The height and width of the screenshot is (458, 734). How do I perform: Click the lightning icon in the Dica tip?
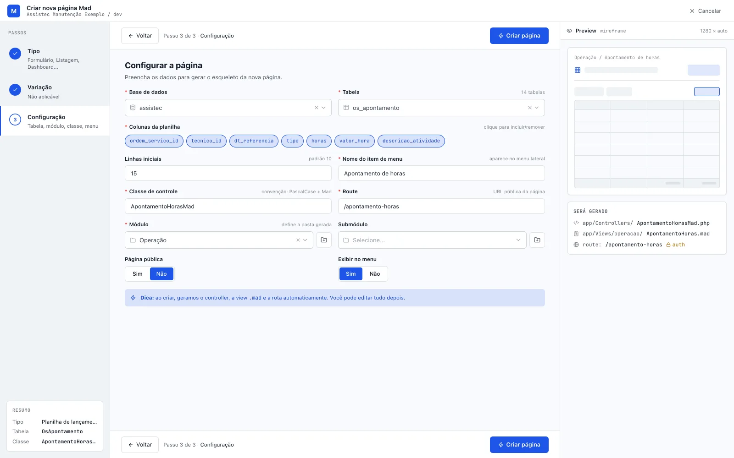[133, 298]
